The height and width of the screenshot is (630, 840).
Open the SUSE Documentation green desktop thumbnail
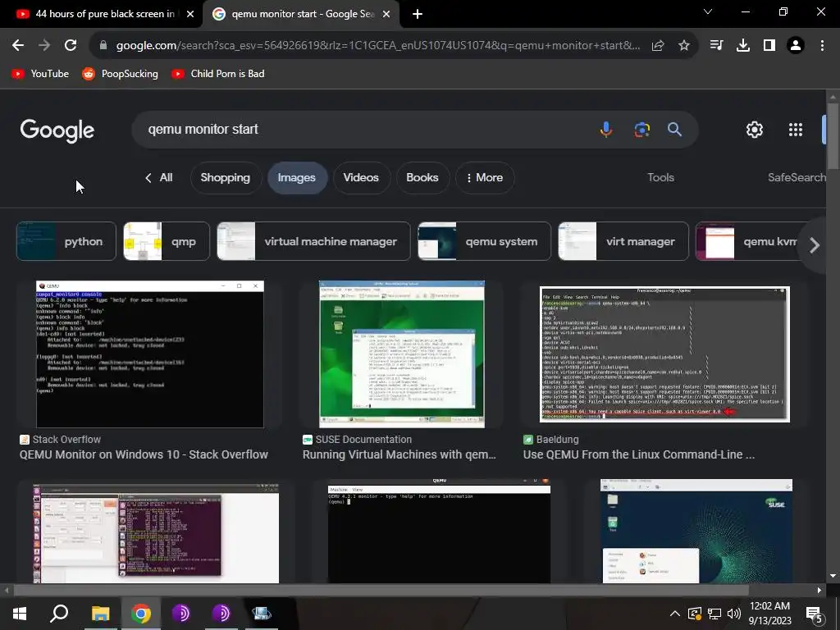(x=402, y=354)
